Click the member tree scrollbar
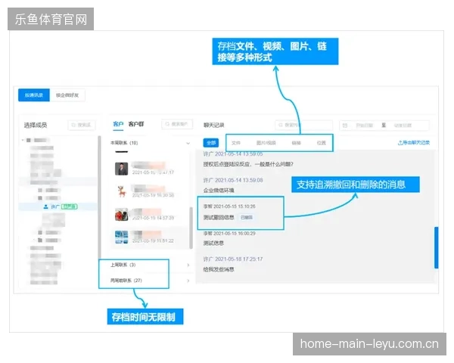Viewport: 454px width, 363px height. (x=100, y=197)
